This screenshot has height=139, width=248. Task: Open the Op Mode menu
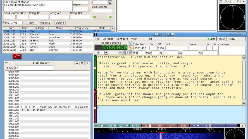[108, 39]
